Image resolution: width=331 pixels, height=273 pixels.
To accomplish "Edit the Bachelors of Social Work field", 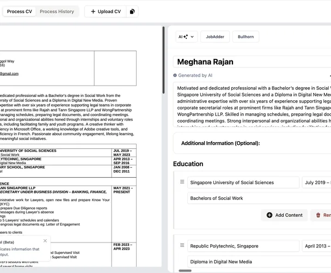I will point(259,198).
